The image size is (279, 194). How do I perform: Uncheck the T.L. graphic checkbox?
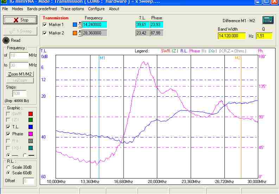[x=8, y=127]
